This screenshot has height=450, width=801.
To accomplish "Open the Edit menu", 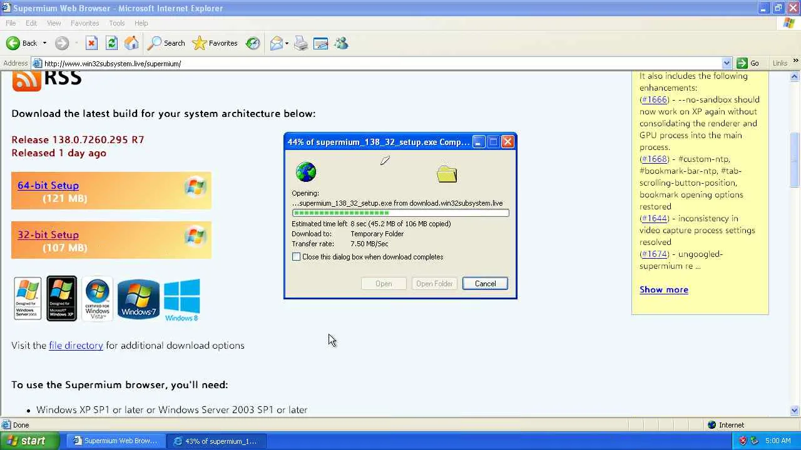I will (x=31, y=23).
